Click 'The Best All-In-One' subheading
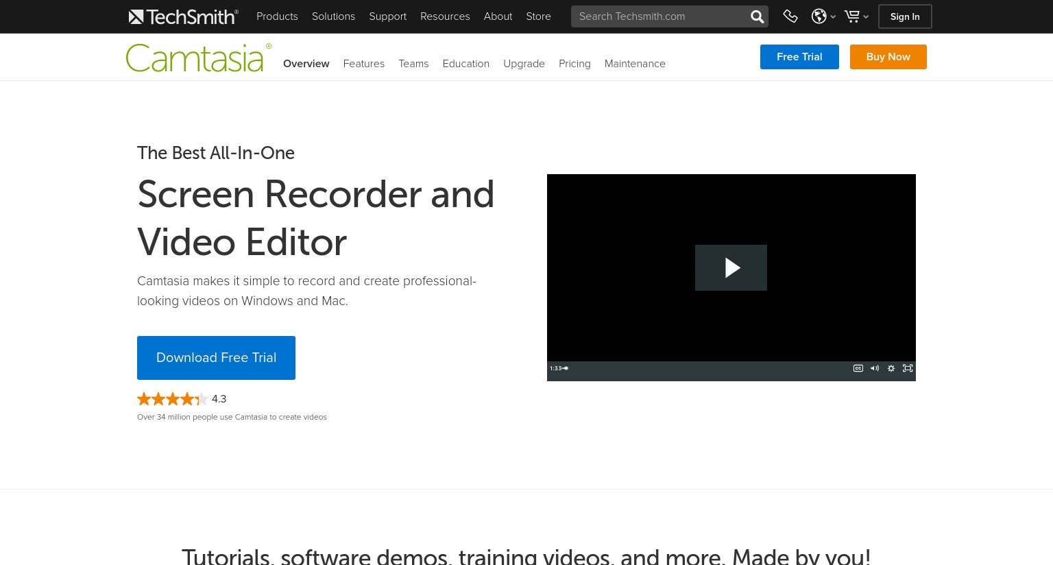Screen dimensions: 1053x565 pyautogui.click(x=216, y=153)
